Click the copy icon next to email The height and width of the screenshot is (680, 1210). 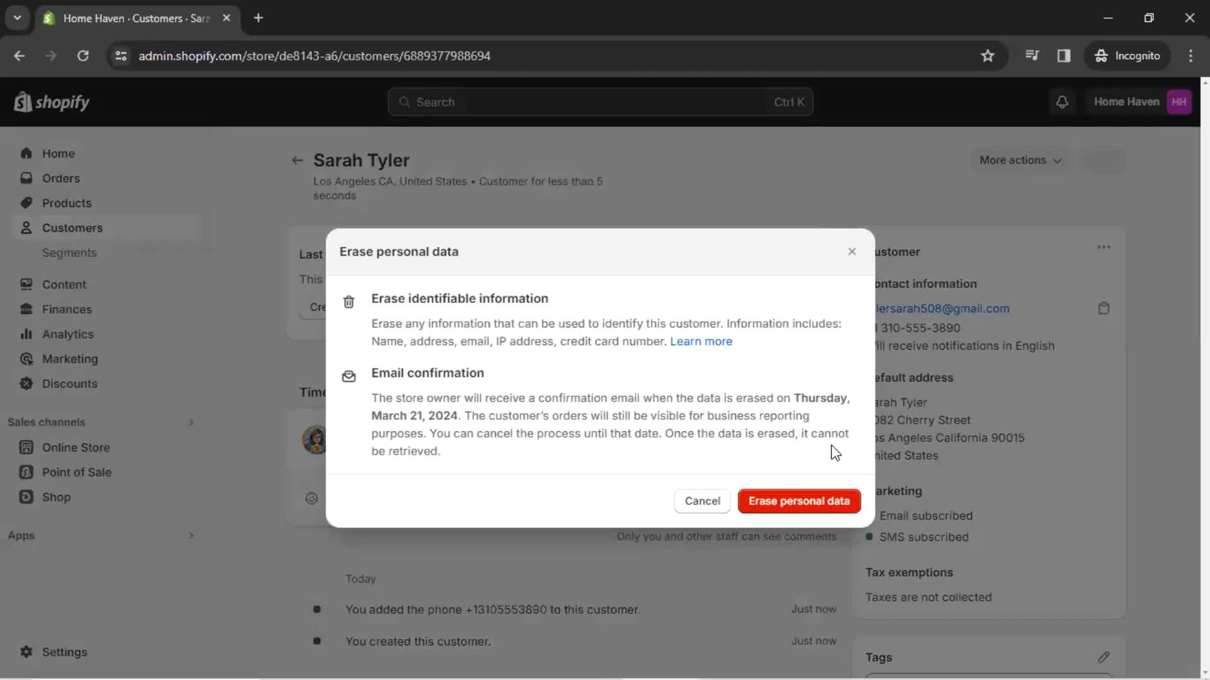click(x=1105, y=308)
